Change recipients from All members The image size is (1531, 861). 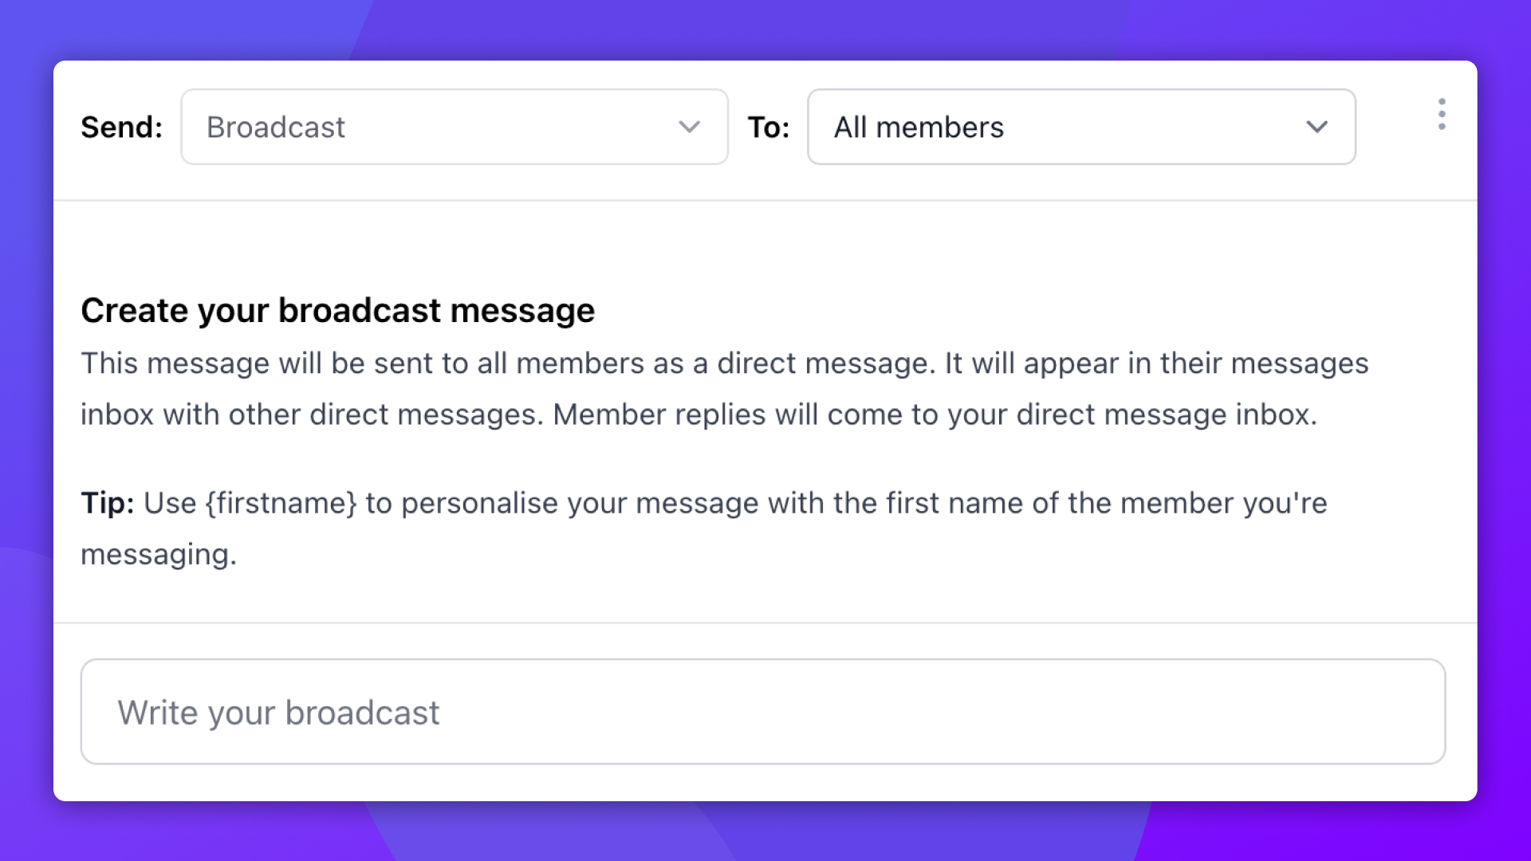(x=1080, y=127)
